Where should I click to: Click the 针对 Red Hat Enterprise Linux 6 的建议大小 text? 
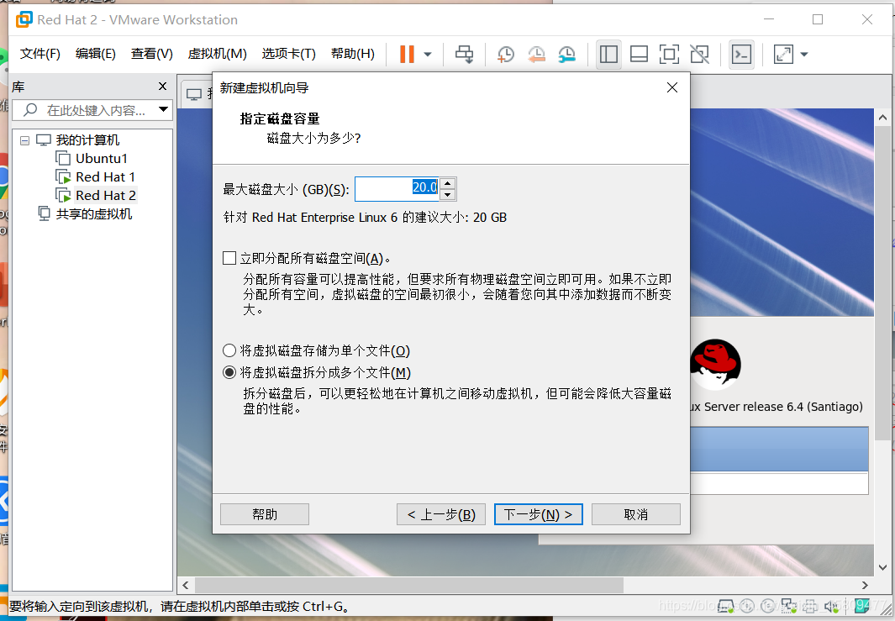point(366,218)
